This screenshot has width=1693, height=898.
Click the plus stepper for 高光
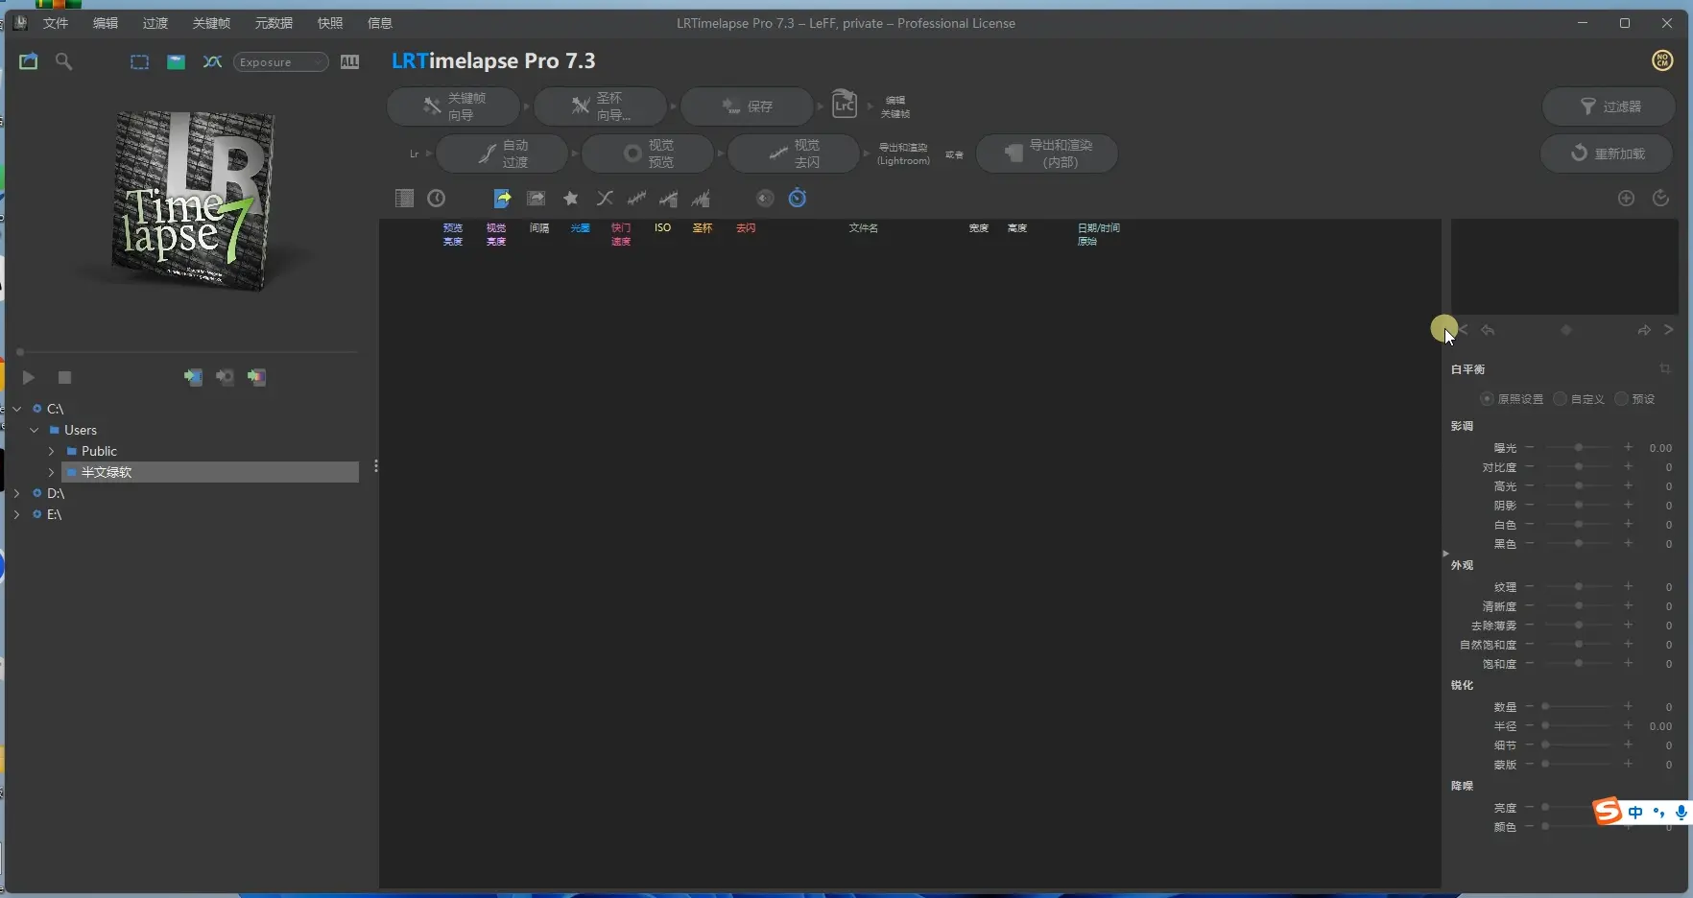click(1628, 486)
